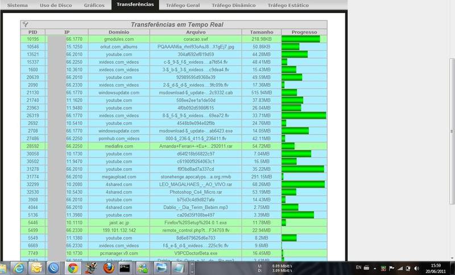Open the Outlook mail taskbar icon

pos(37,268)
